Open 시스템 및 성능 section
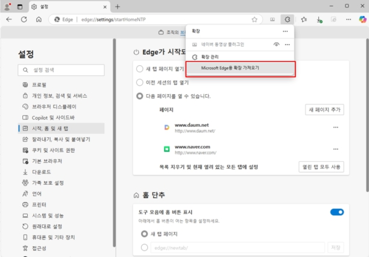 click(61, 215)
